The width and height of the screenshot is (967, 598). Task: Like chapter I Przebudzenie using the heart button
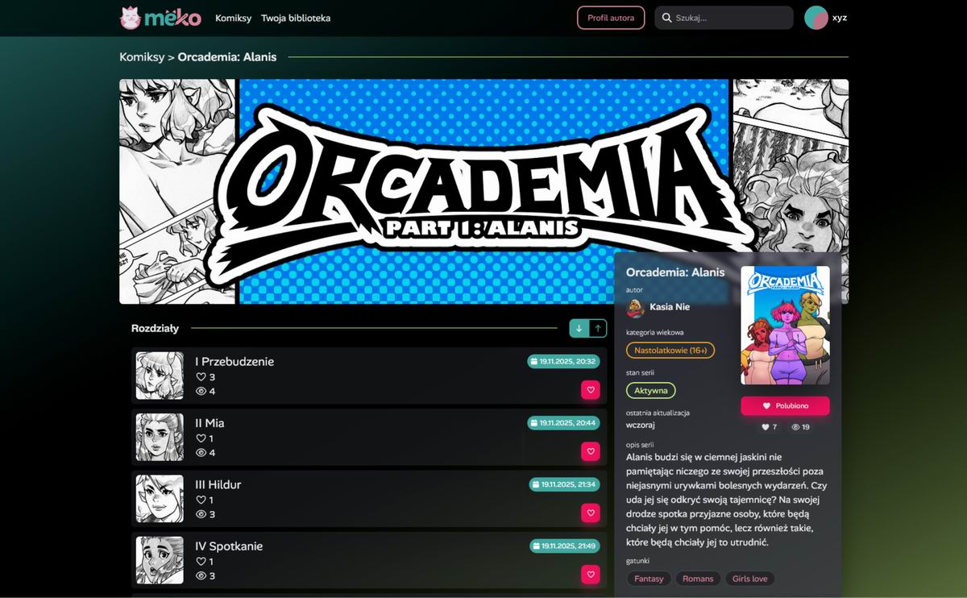point(591,390)
